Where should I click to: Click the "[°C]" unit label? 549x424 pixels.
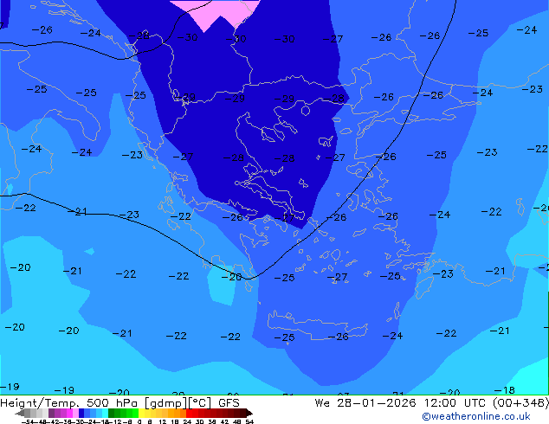click(200, 403)
